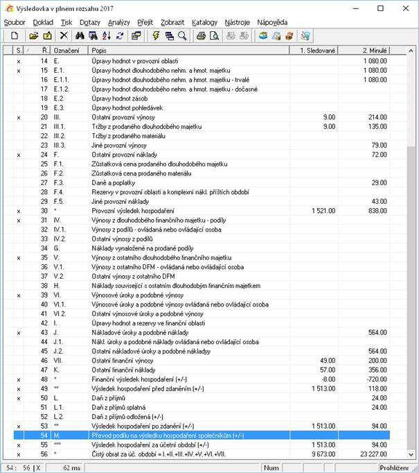
Task: Create a new document with the blank page icon
Action: 14,36
